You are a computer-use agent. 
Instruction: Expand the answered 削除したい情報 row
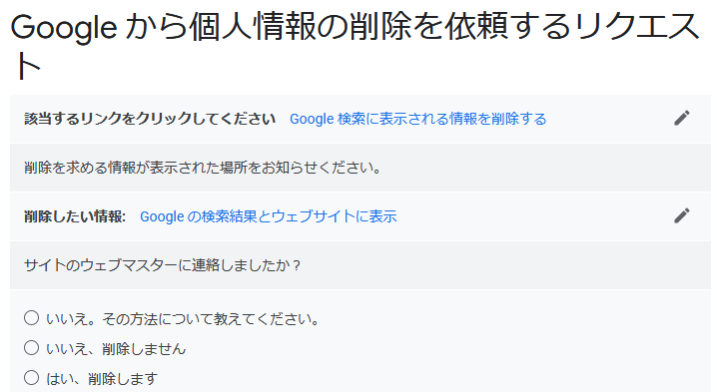(360, 216)
